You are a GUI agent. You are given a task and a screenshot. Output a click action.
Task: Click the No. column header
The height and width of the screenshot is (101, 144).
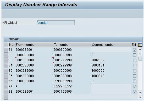click(x=12, y=45)
